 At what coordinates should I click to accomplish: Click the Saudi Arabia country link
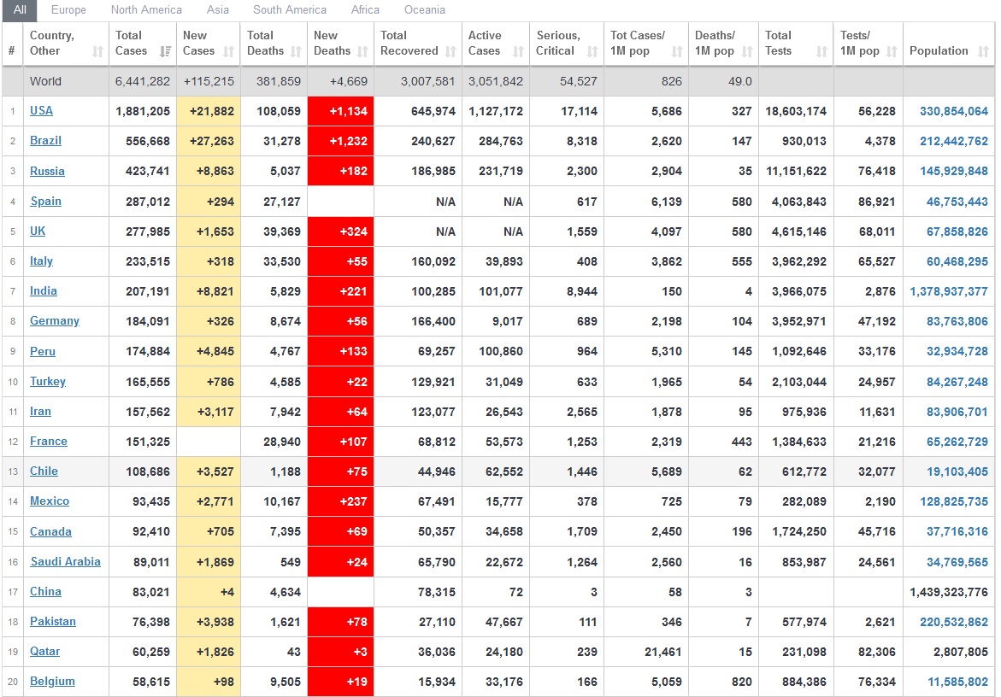tap(65, 561)
